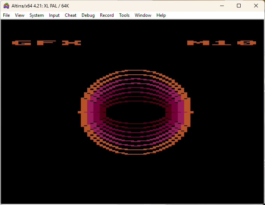Open the View menu
This screenshot has width=265, height=205.
tap(19, 15)
